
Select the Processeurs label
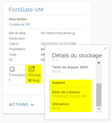[17, 75]
